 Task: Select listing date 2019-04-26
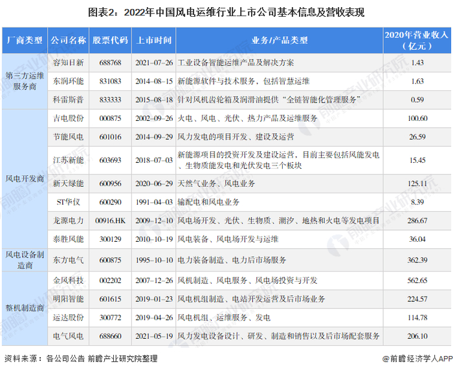(x=154, y=317)
